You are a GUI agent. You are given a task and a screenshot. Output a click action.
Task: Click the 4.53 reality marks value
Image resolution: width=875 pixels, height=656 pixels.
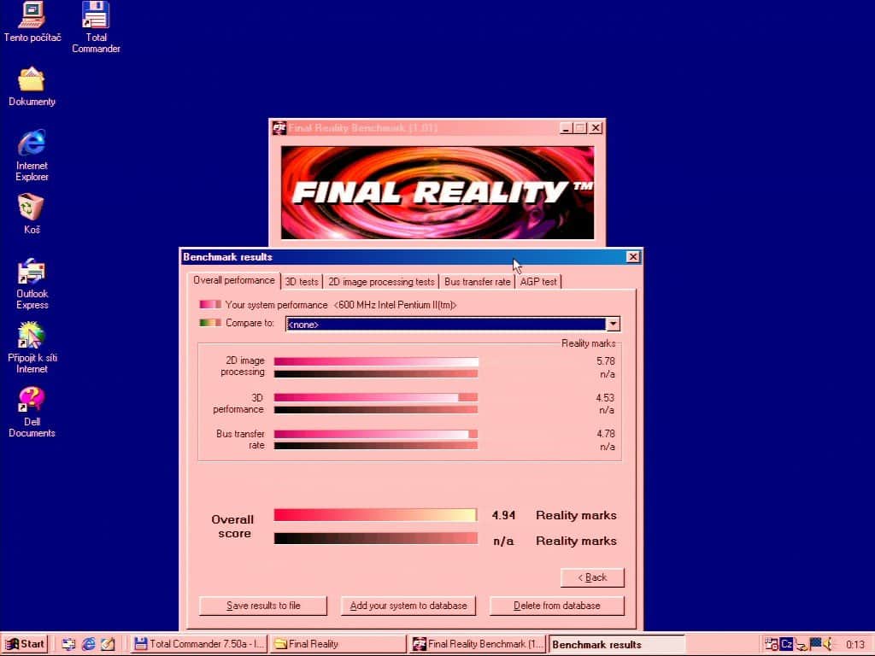coord(606,398)
